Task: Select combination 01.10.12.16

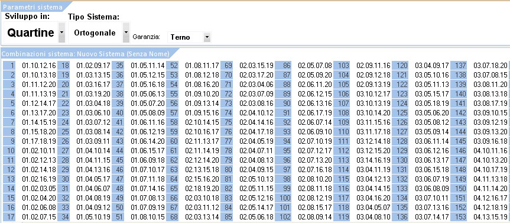Action: (x=39, y=66)
